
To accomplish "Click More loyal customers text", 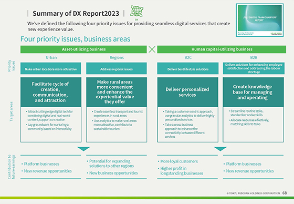I will tap(178, 161).
